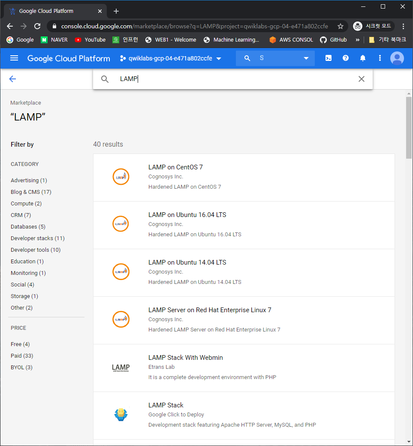
Task: Expand the header search dropdown arrow
Action: coord(306,58)
